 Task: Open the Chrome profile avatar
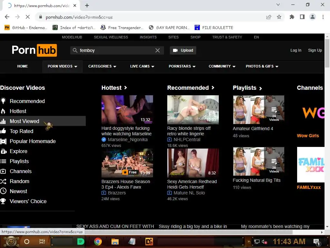tap(313, 17)
